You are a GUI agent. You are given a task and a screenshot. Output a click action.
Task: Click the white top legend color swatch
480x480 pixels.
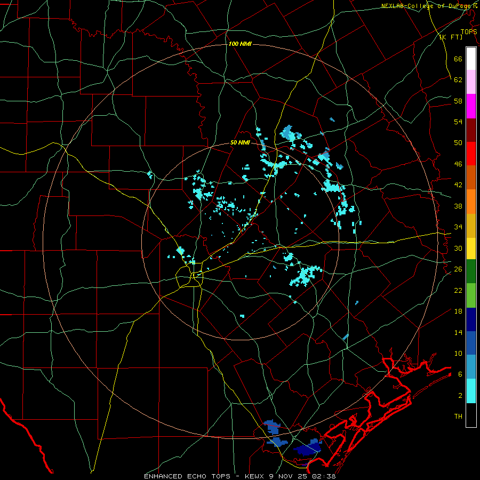pos(471,59)
